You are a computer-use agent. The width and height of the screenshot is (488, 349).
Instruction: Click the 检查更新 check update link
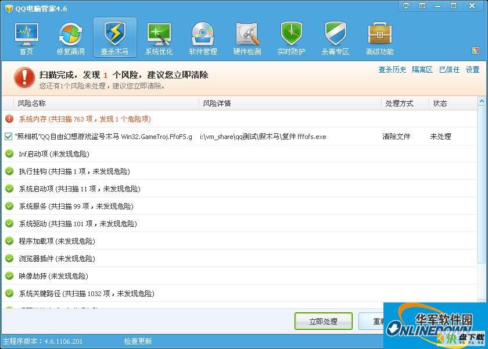138,341
